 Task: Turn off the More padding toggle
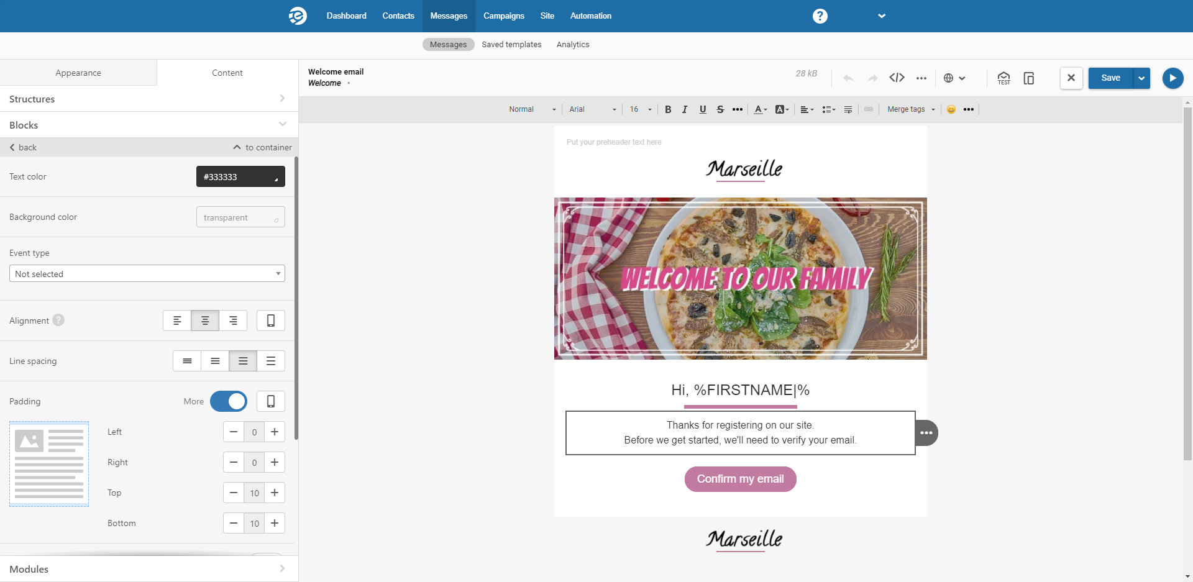[x=229, y=401]
